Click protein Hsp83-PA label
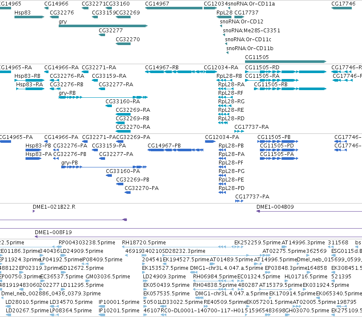The image size is (362, 317). click(x=39, y=154)
